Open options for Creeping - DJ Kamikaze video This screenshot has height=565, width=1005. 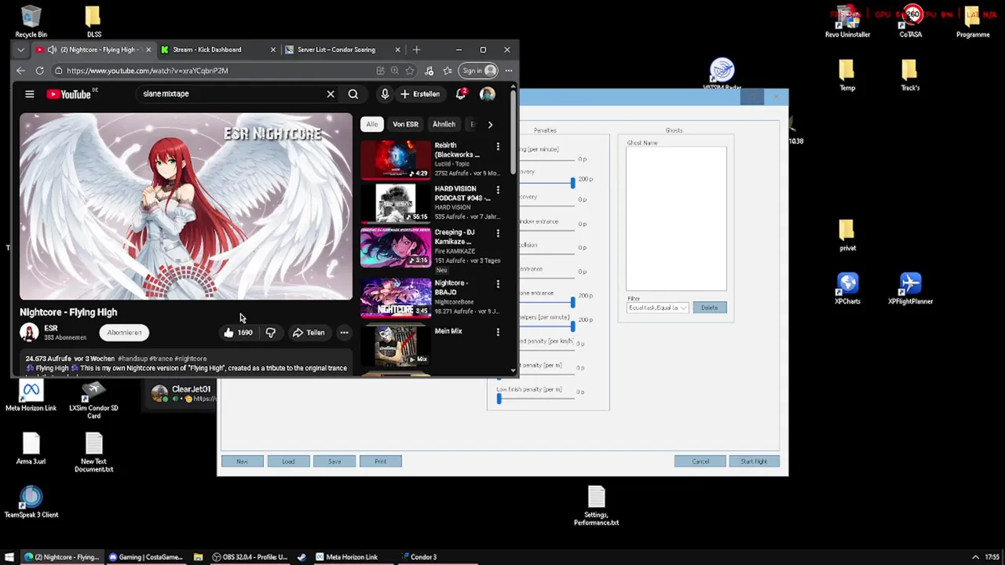point(498,233)
